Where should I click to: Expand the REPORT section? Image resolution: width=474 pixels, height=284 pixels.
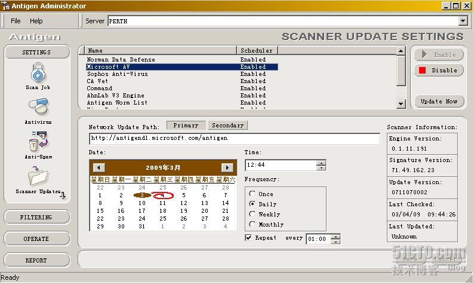pyautogui.click(x=36, y=260)
